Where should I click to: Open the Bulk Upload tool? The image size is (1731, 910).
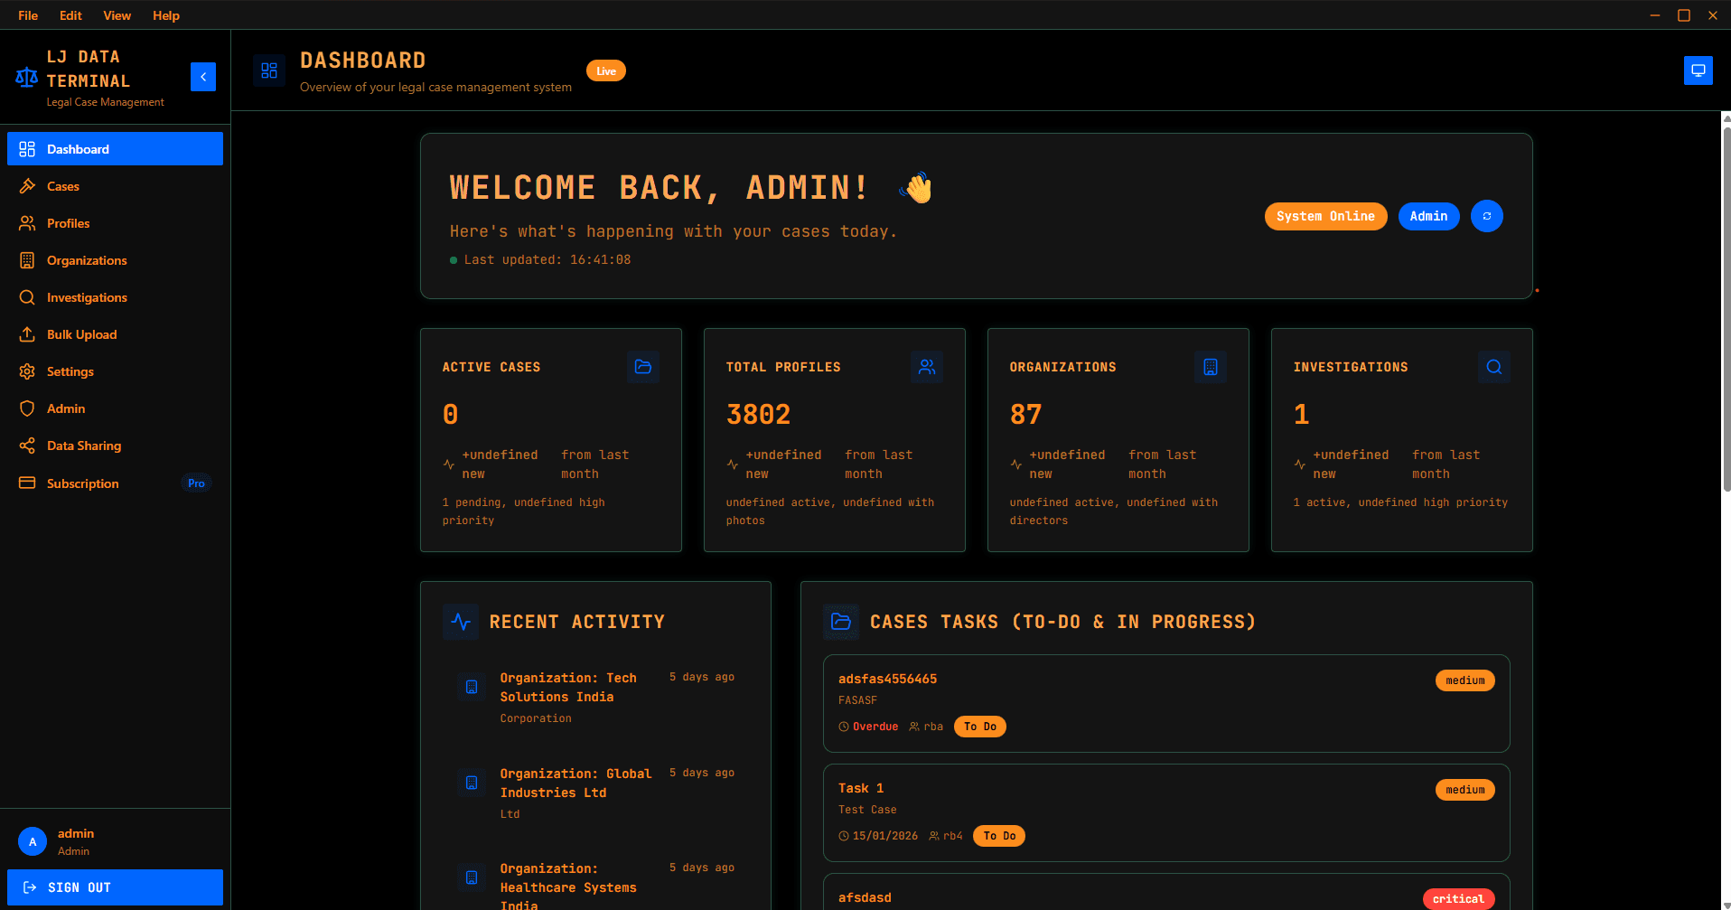pyautogui.click(x=81, y=334)
